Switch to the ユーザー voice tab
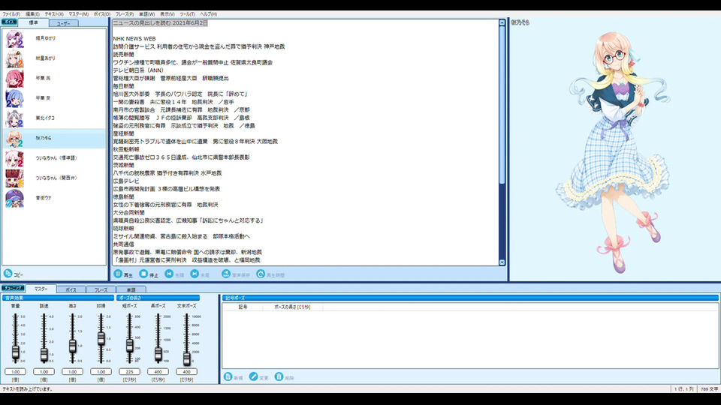Screen dimensions: 721x405 63,23
